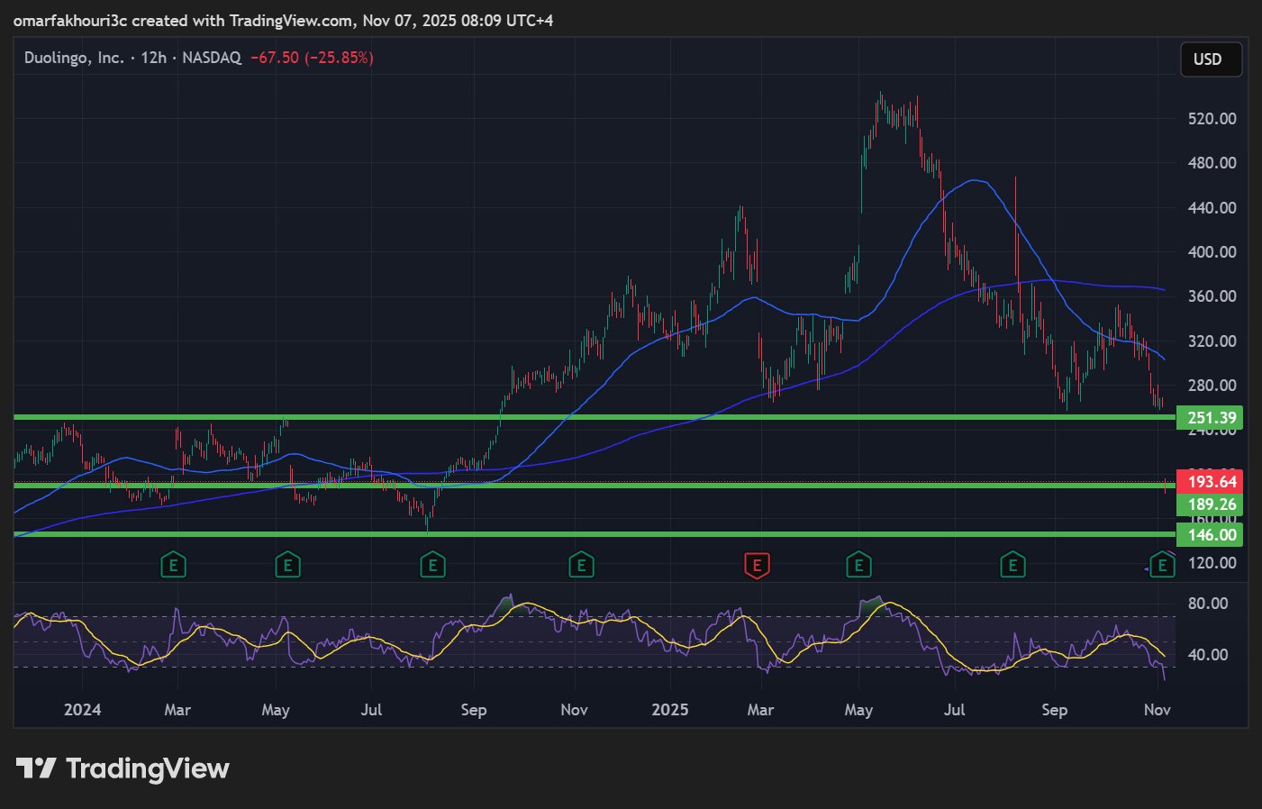Open the USD currency selector
Screen dimensions: 1262x809
click(1210, 59)
